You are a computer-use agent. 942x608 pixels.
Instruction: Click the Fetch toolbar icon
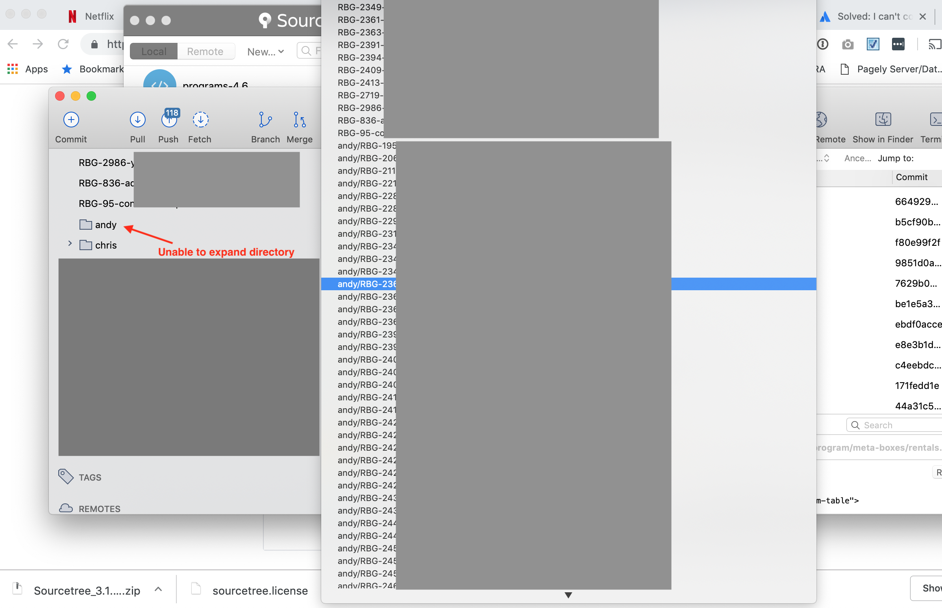point(200,120)
